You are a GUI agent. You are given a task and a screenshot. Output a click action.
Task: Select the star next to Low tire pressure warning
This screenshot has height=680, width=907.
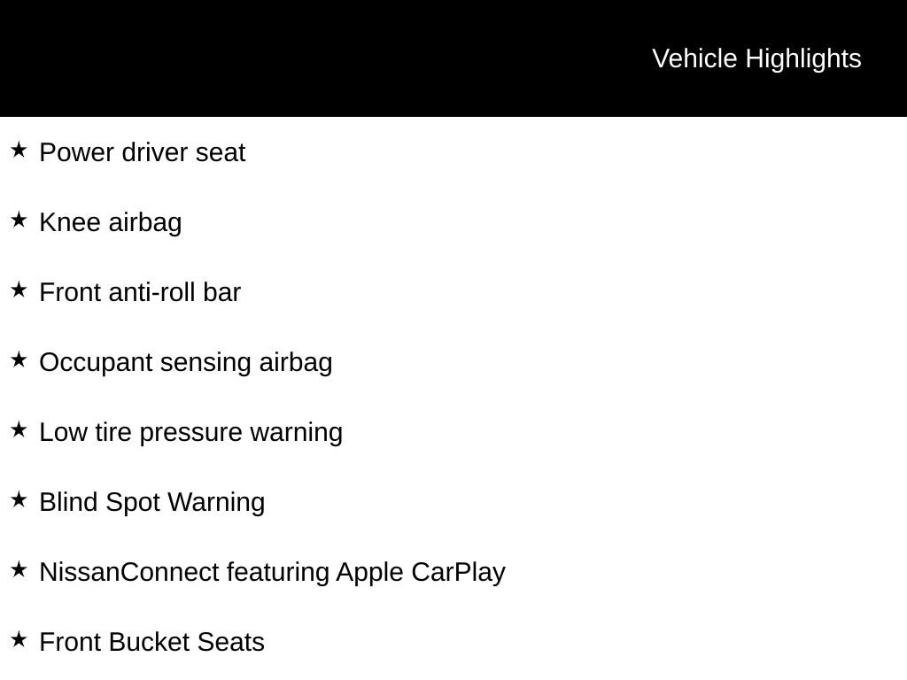click(19, 430)
